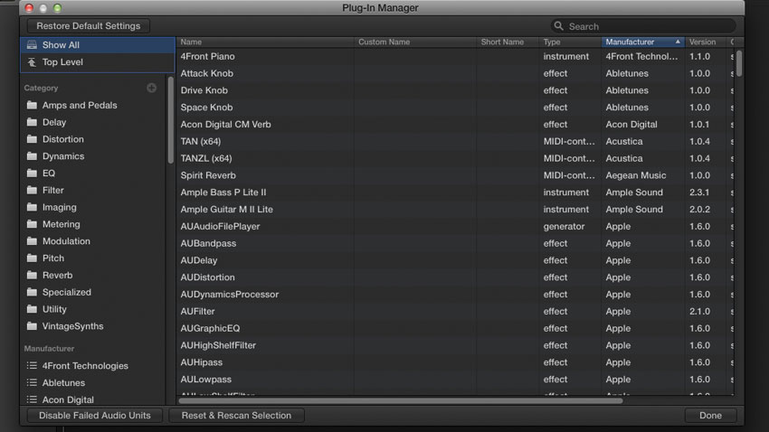Click the VintageSynths folder icon
The width and height of the screenshot is (769, 432).
pyautogui.click(x=32, y=325)
